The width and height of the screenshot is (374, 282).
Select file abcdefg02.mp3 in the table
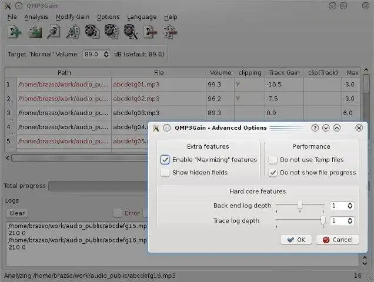[x=136, y=99]
